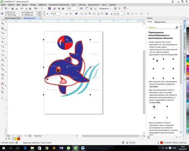Open the Объект menu
This screenshot has height=151, width=189.
(33, 5)
